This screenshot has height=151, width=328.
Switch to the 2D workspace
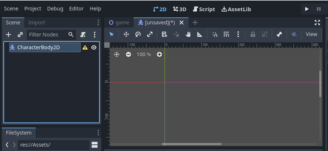(160, 9)
